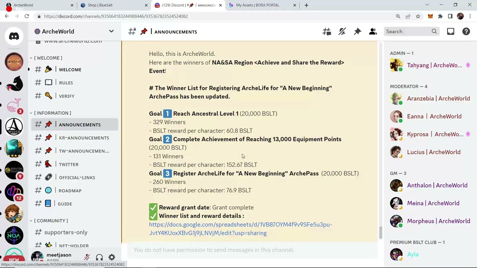
Task: Open the TWITTER channel
Action: 75,164
